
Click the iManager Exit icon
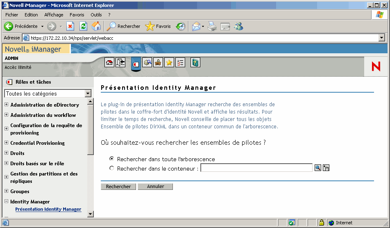click(x=120, y=62)
